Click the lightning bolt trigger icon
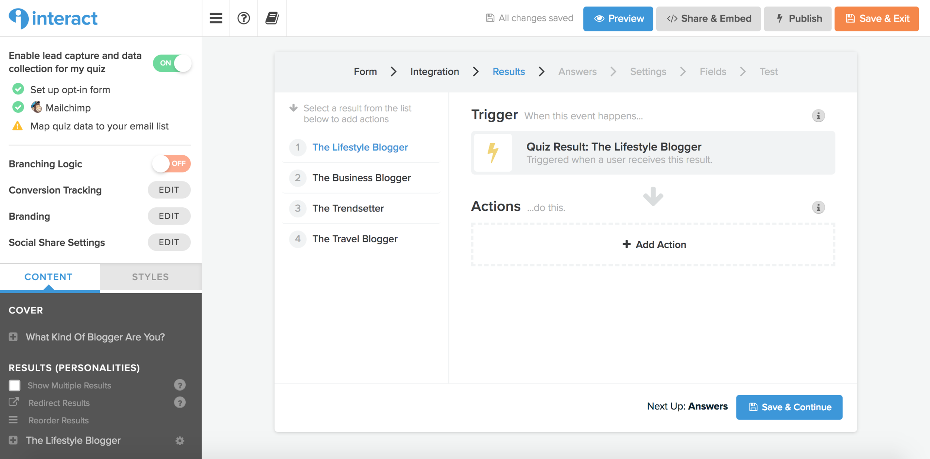 [x=493, y=153]
